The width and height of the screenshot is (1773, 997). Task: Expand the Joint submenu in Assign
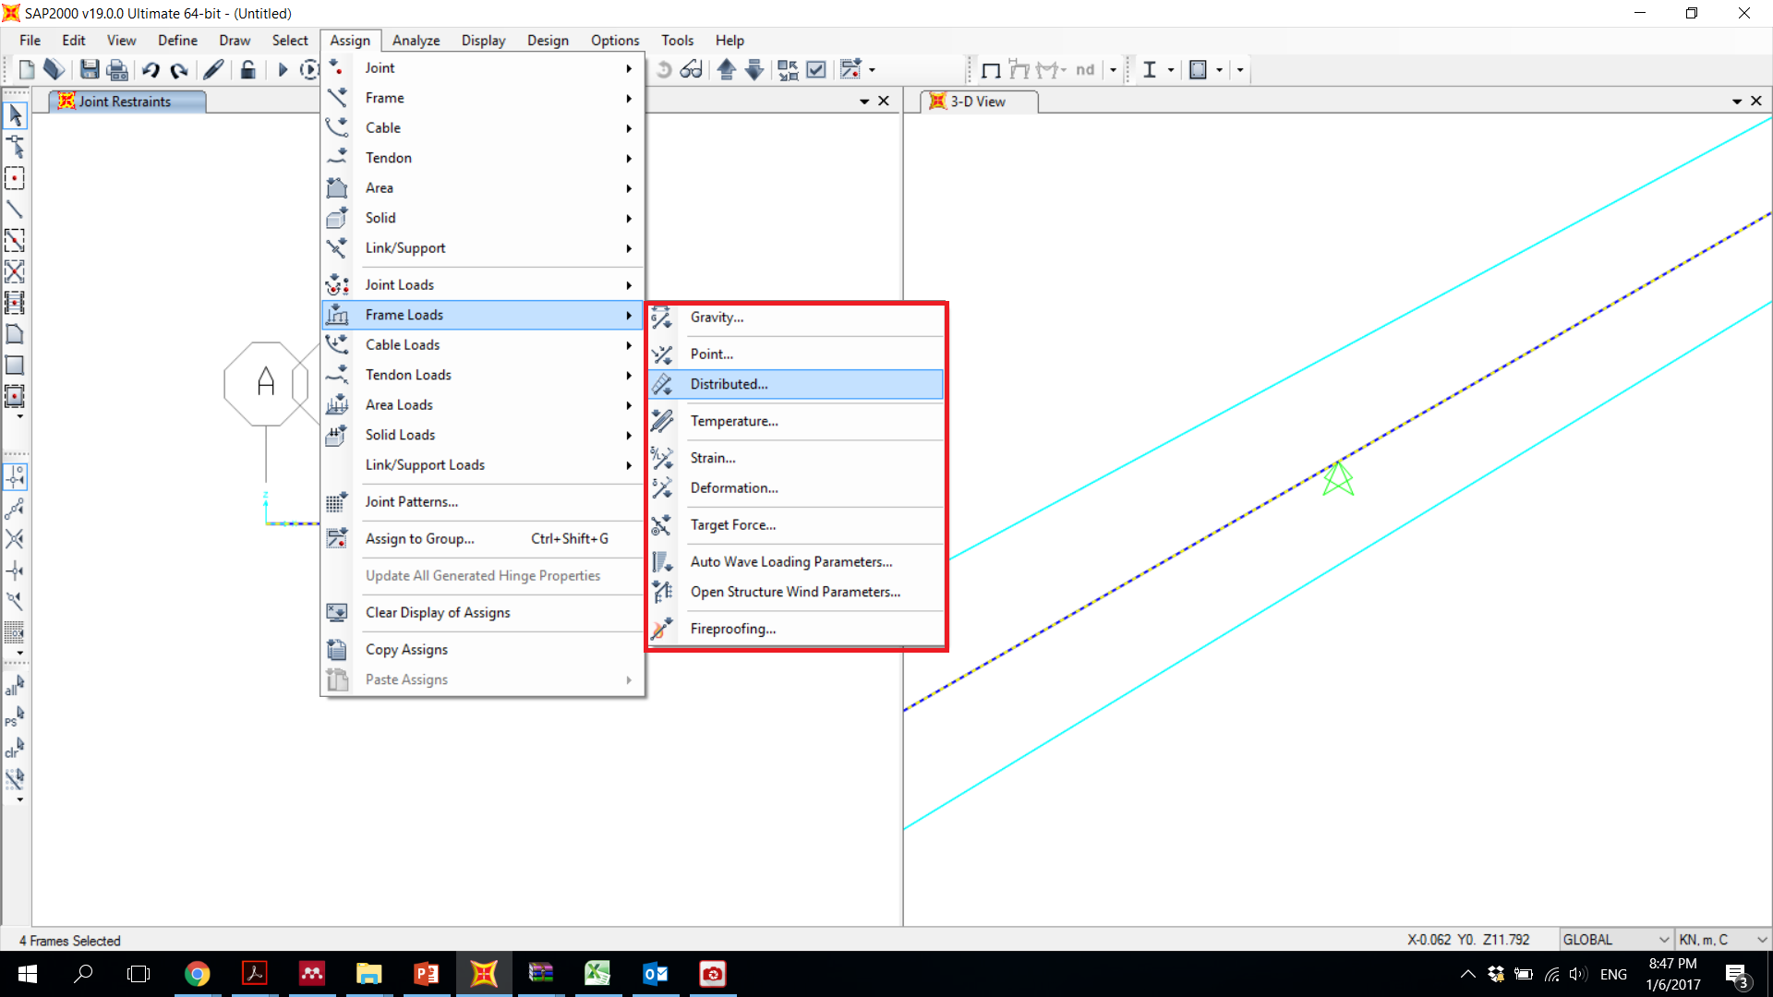click(x=482, y=68)
